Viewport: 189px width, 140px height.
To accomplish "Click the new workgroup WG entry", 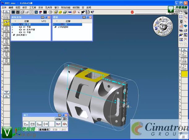I will (62, 27).
